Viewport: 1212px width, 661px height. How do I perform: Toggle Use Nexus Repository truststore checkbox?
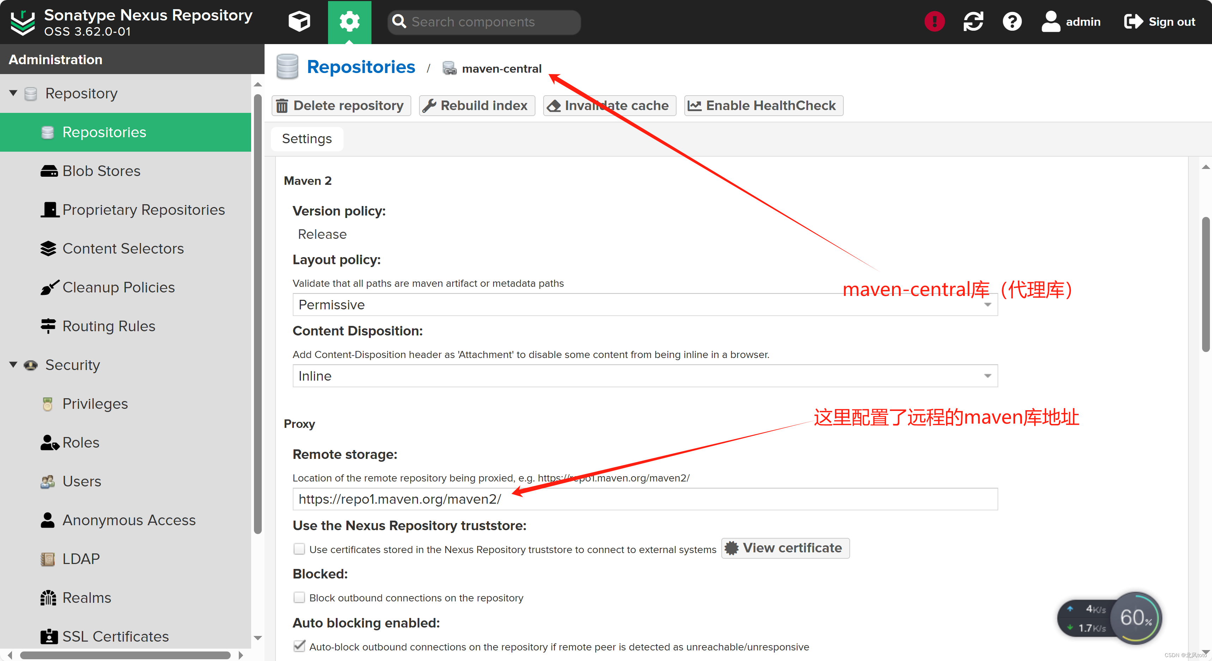click(299, 549)
